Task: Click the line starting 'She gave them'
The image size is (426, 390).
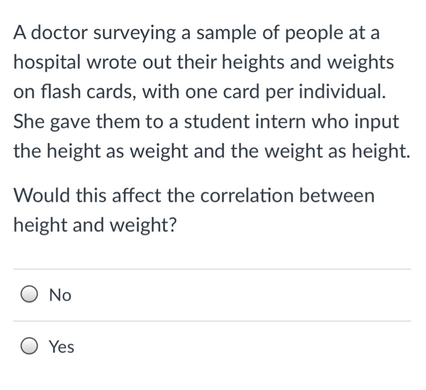Action: [x=206, y=121]
